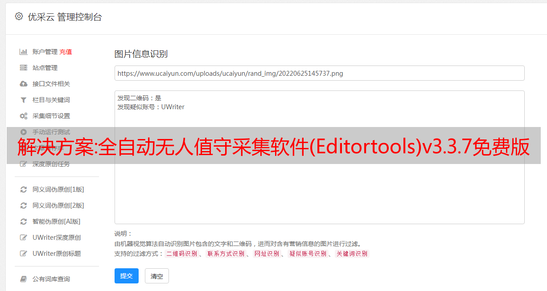This screenshot has height=291, width=547.
Task: Open 深度原创任务 menu entry
Action: [x=51, y=164]
